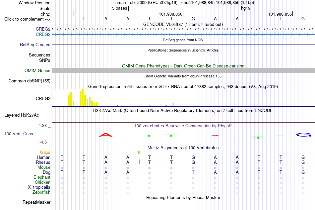Screen dimensions: 315x210
Task: Click the OMIM Genes track label
Action: pyautogui.click(x=37, y=71)
